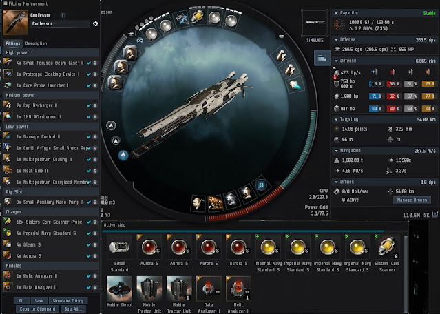Select the Sisters Core Scanner item icon
Image resolution: width=440 pixels, height=314 pixels.
pyautogui.click(x=387, y=247)
